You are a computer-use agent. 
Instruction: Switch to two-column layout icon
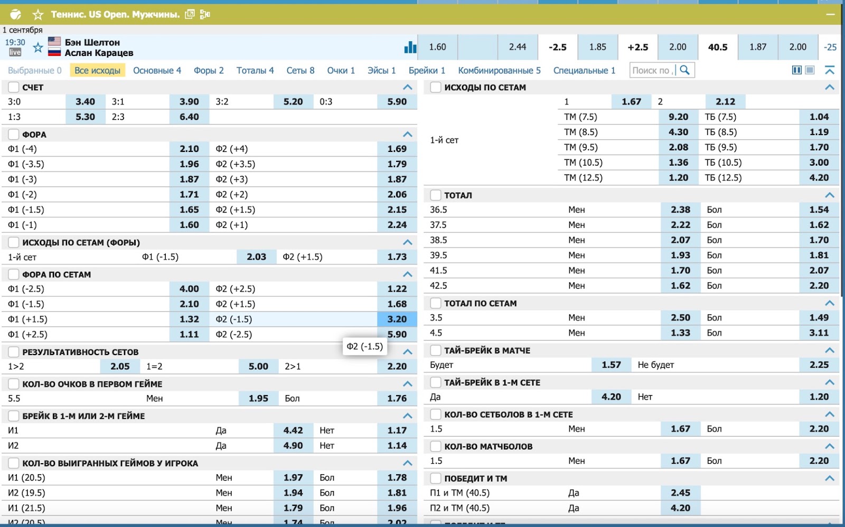point(797,70)
